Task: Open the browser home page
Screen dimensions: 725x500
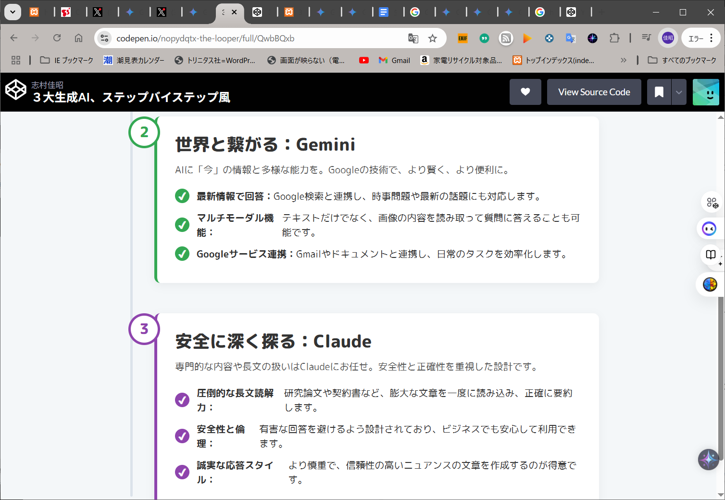Action: pyautogui.click(x=78, y=38)
